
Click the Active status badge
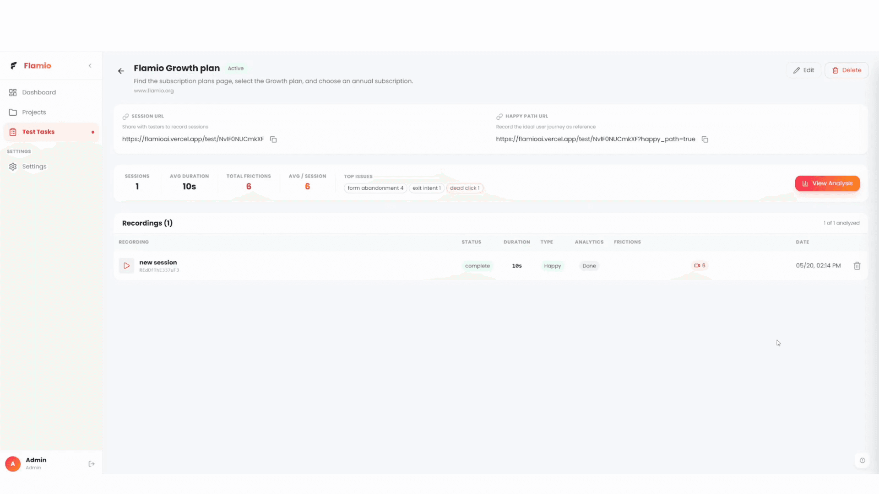click(x=236, y=68)
